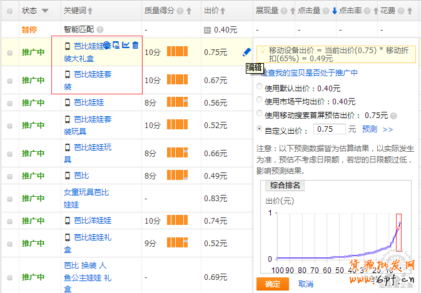Select the 综合排名 tab
The height and width of the screenshot is (293, 421).
(285, 186)
